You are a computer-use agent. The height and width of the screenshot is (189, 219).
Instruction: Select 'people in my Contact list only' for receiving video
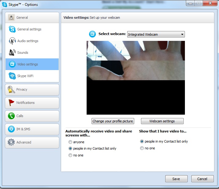[70, 148]
